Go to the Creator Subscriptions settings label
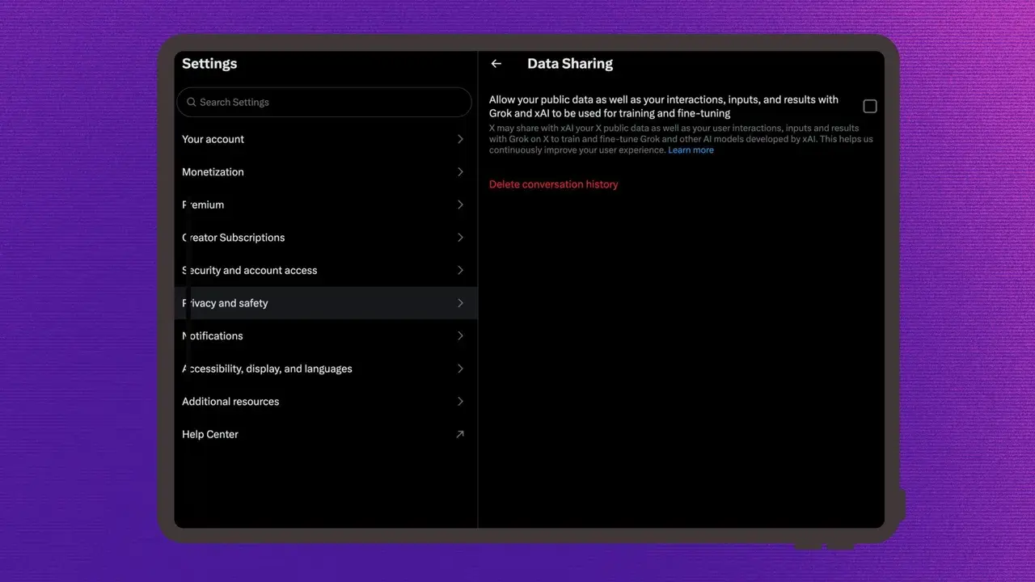Viewport: 1035px width, 582px height. 234,238
